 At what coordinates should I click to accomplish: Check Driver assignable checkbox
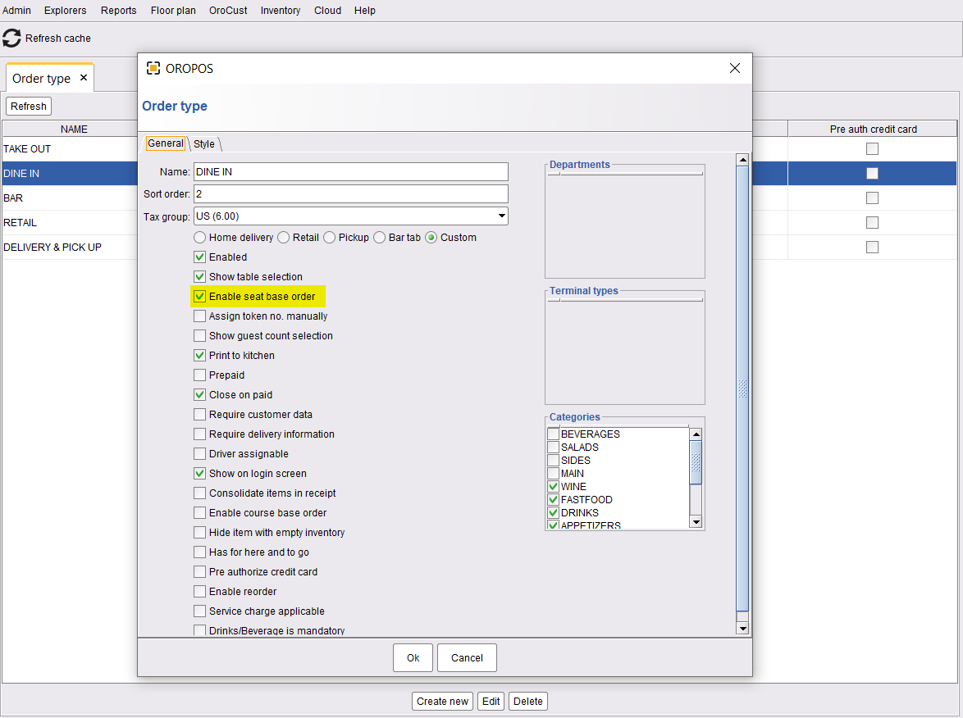click(199, 453)
